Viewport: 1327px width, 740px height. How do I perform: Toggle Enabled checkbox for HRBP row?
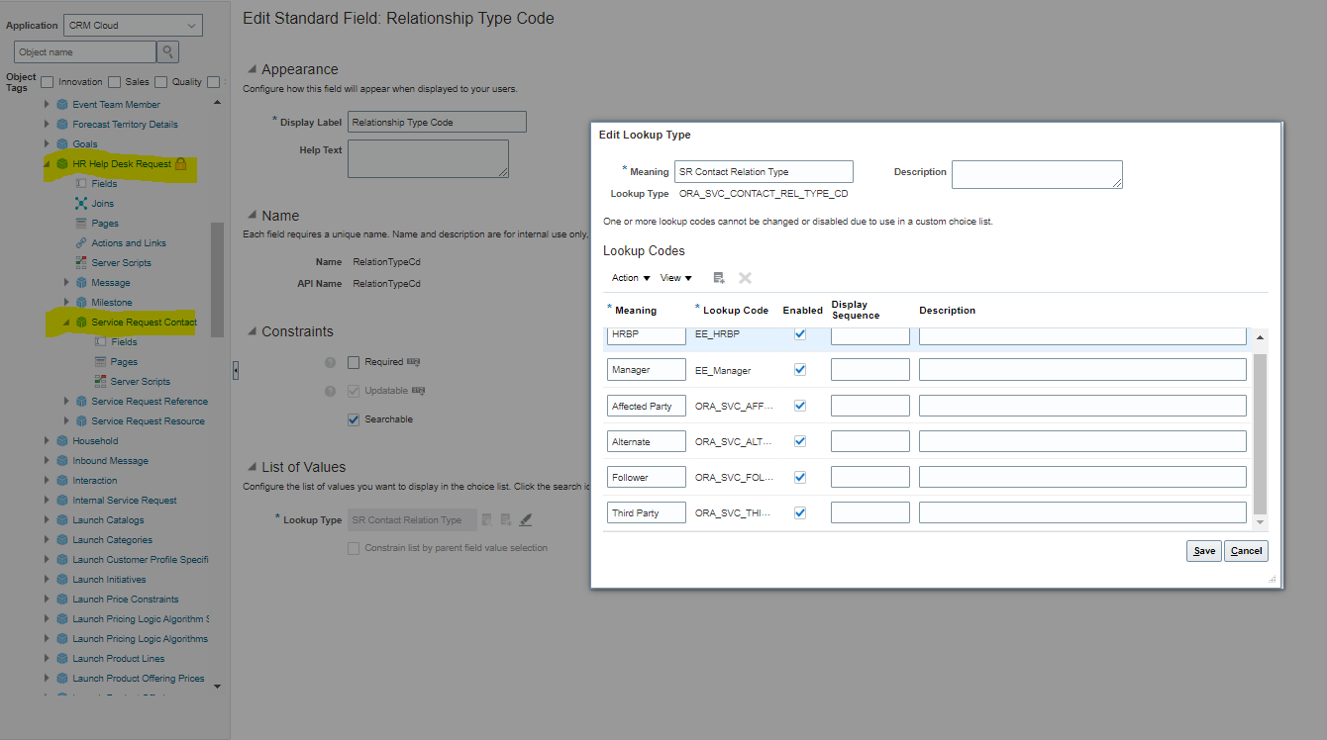point(800,334)
